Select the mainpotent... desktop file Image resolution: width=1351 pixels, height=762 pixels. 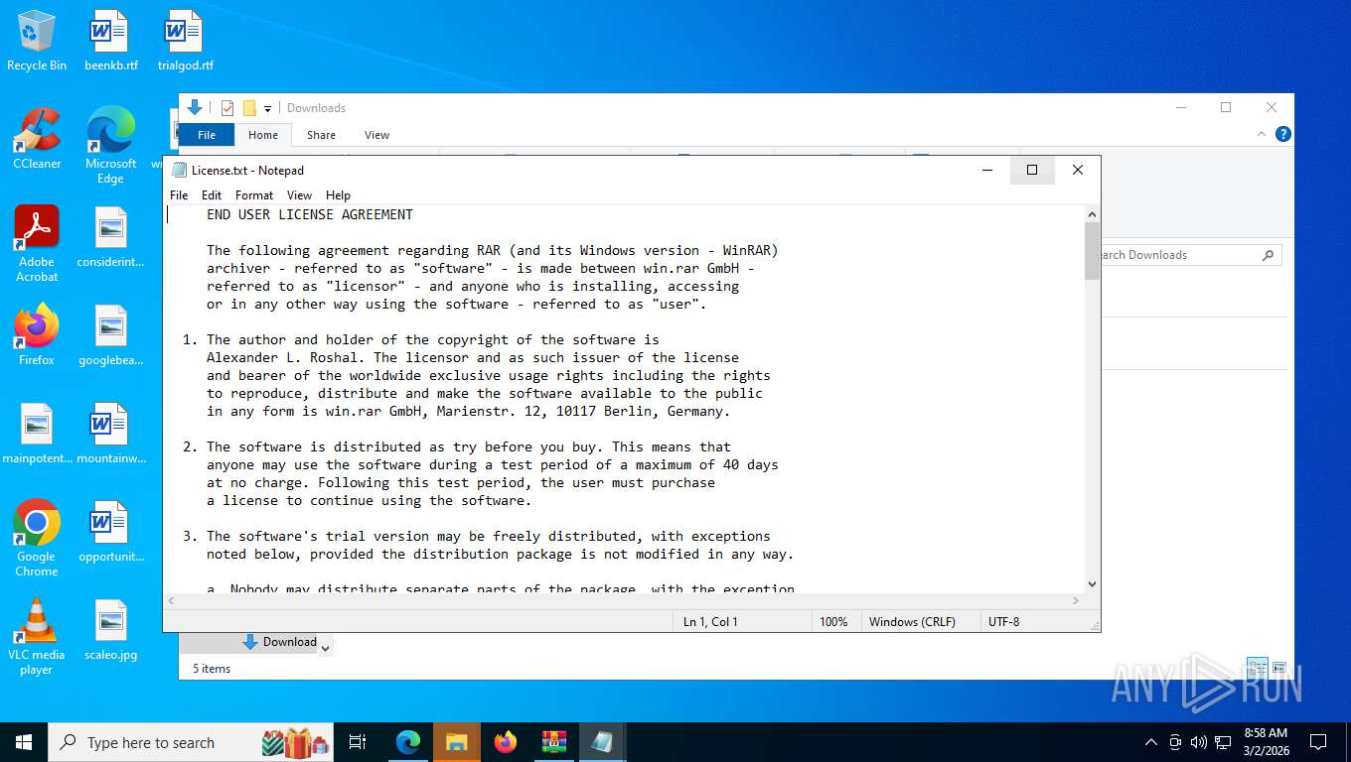(x=37, y=434)
